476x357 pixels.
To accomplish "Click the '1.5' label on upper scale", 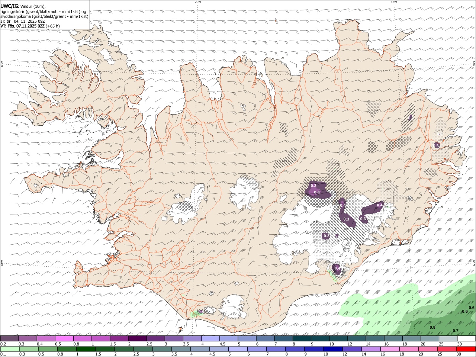I will 113,344.
